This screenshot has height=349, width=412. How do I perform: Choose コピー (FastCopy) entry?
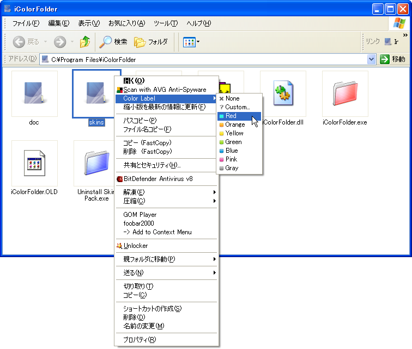(166, 143)
